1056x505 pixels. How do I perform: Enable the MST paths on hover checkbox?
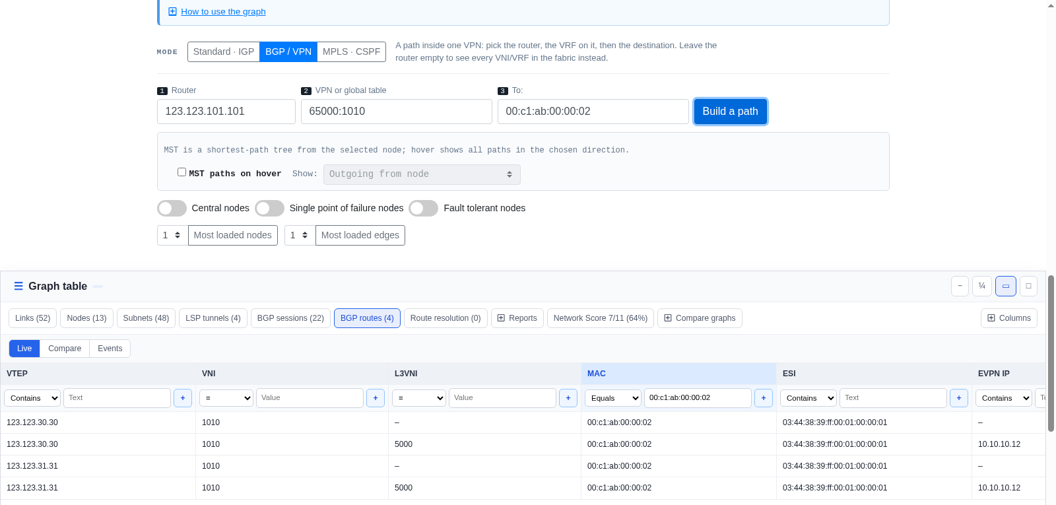coord(181,172)
